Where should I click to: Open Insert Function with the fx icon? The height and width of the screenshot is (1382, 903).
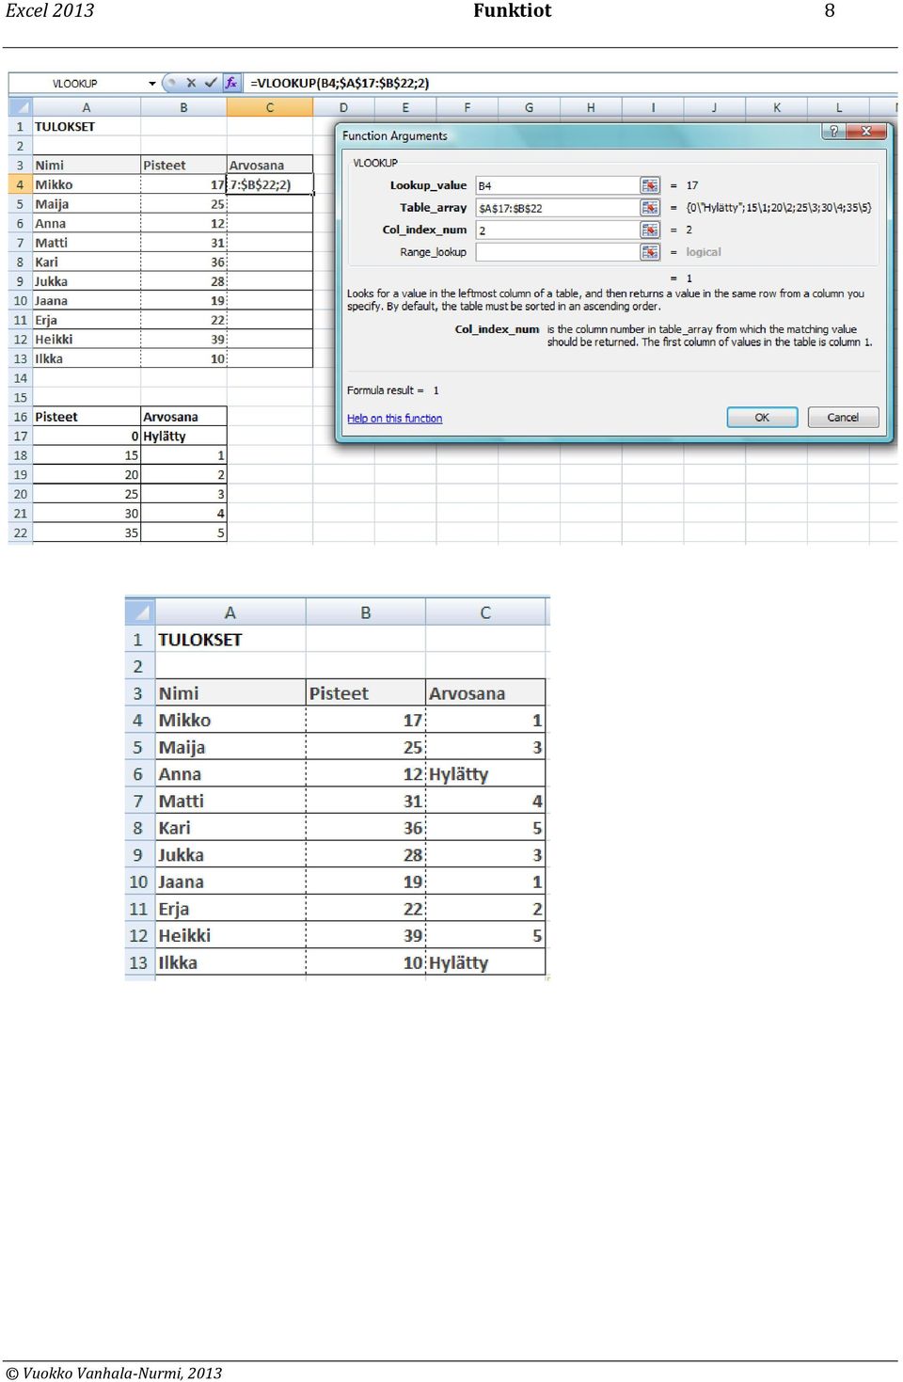pos(231,83)
